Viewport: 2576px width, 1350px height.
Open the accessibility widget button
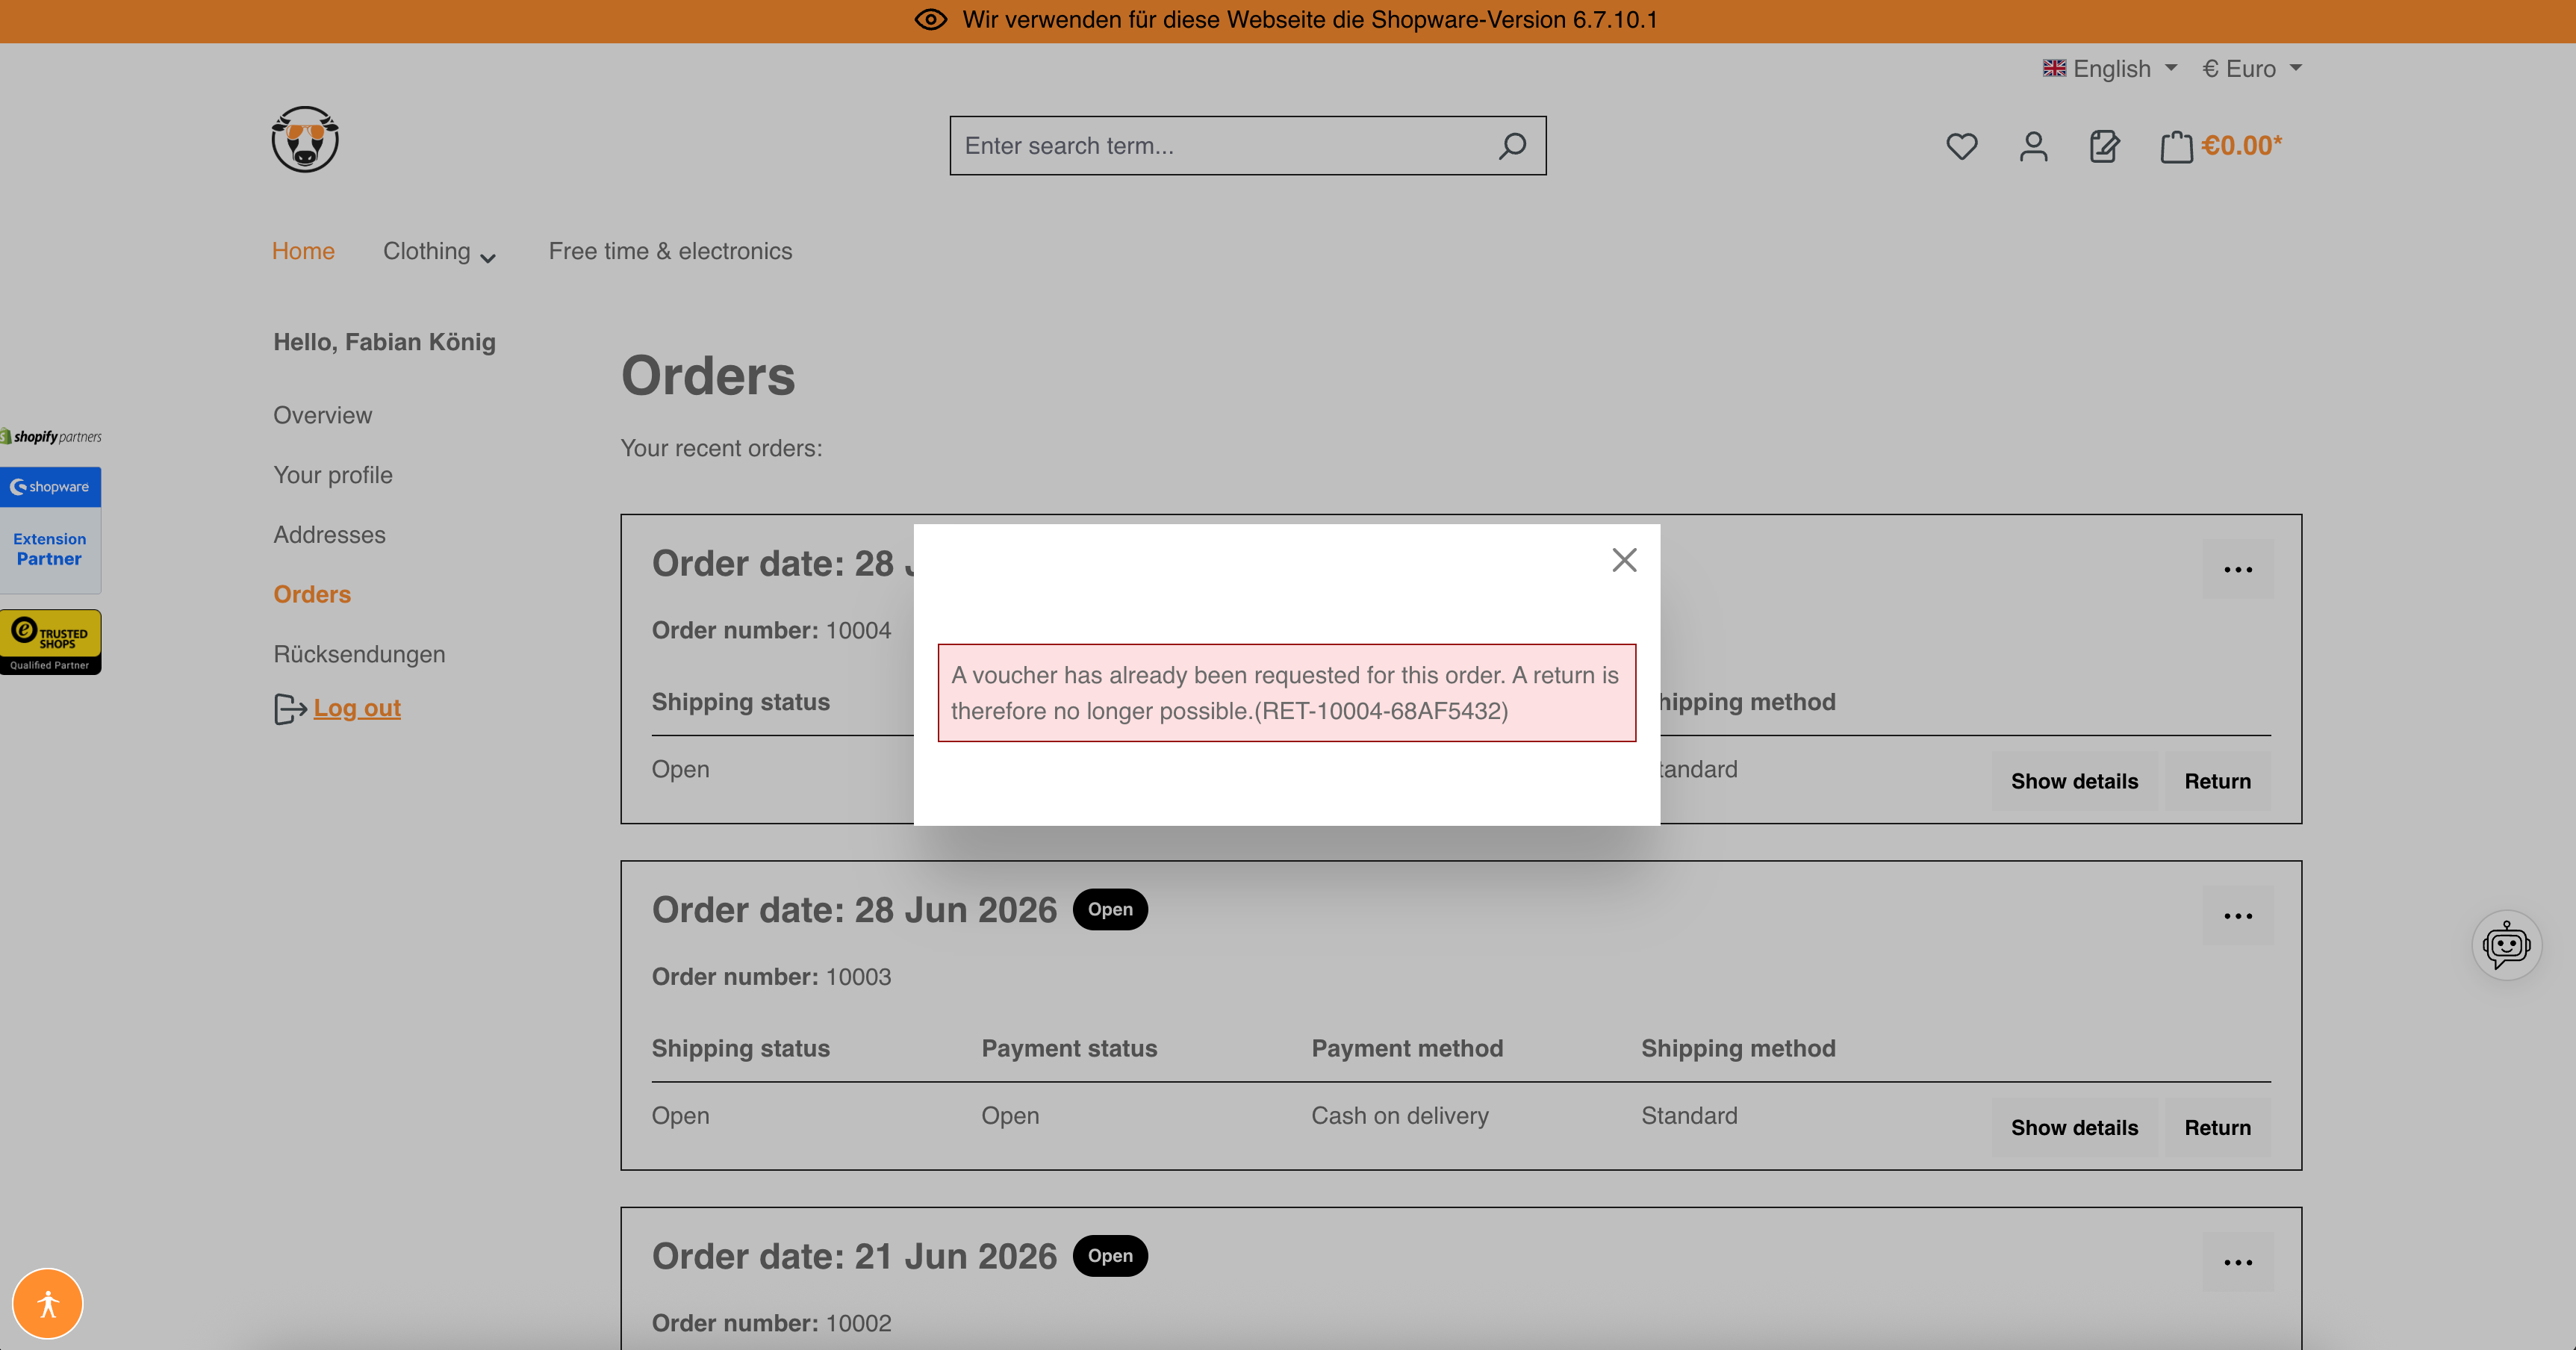(x=48, y=1303)
